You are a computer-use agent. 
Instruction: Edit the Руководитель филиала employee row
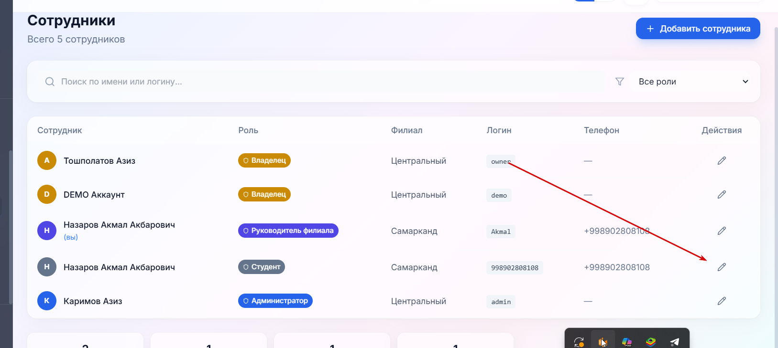click(722, 231)
